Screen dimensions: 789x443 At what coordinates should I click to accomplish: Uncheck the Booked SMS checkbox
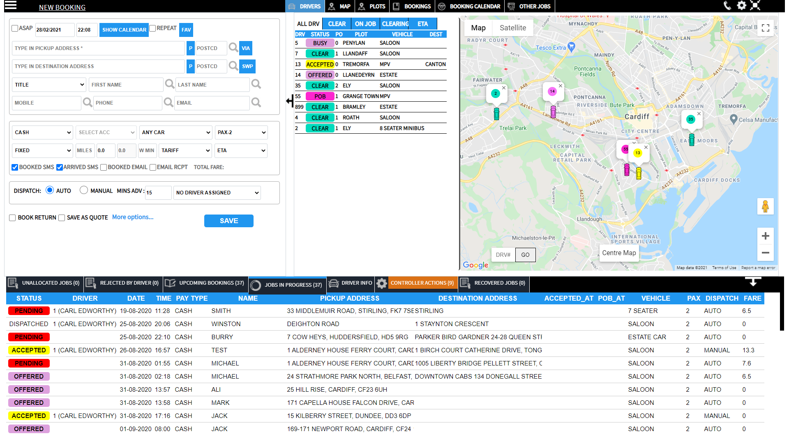click(x=15, y=167)
